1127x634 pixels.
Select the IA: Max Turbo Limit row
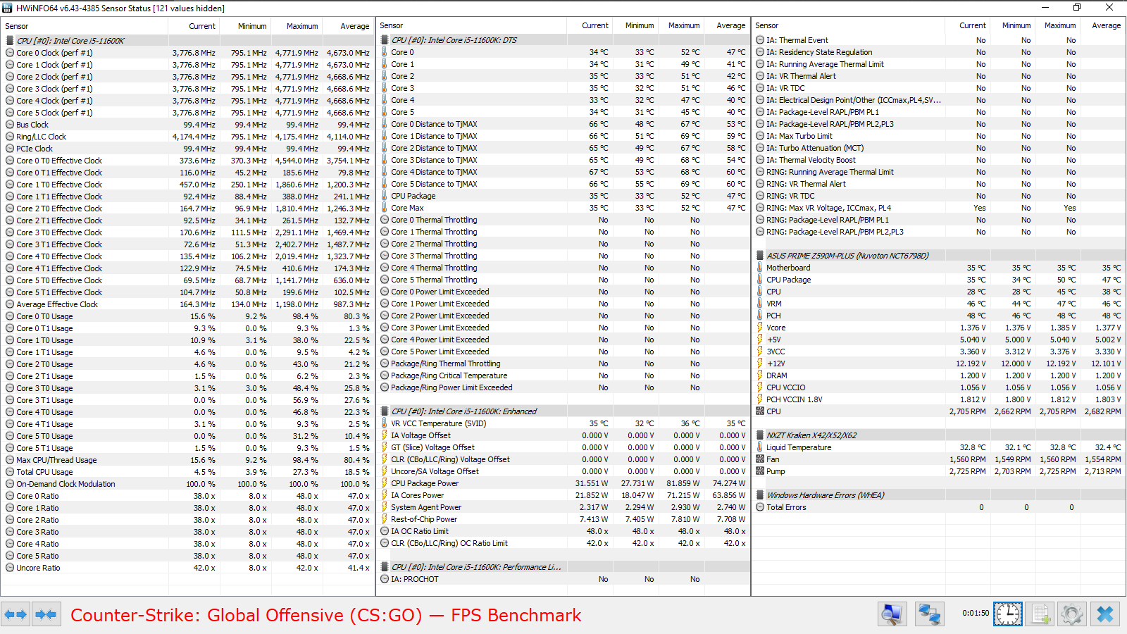(939, 136)
